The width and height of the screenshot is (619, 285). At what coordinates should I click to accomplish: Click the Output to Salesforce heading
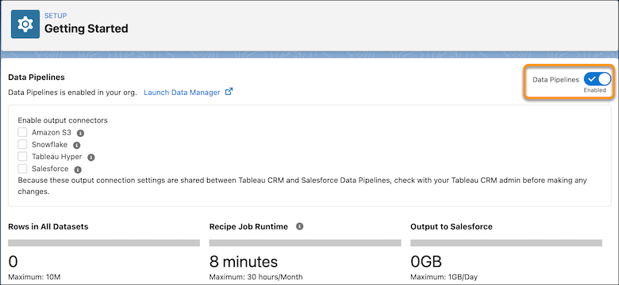pos(452,226)
